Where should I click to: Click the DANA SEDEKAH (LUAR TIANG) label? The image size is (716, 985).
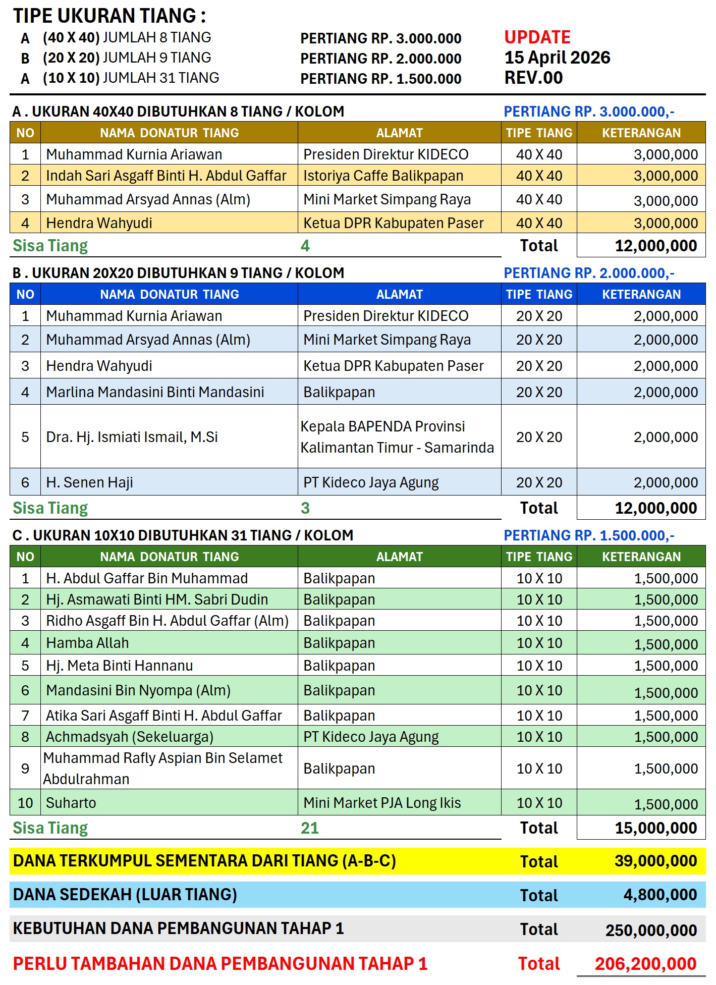tap(125, 895)
